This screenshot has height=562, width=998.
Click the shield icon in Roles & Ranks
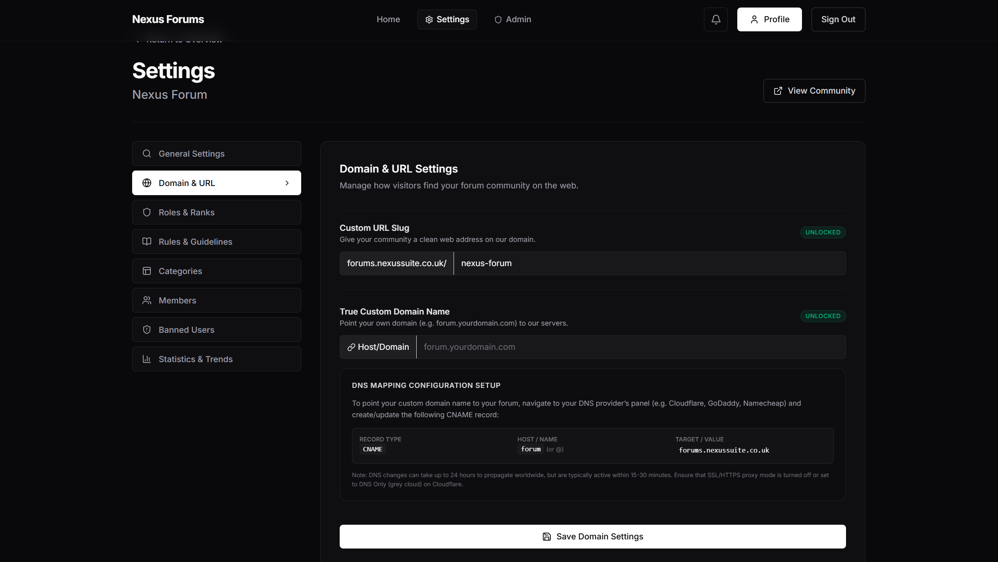coord(147,212)
